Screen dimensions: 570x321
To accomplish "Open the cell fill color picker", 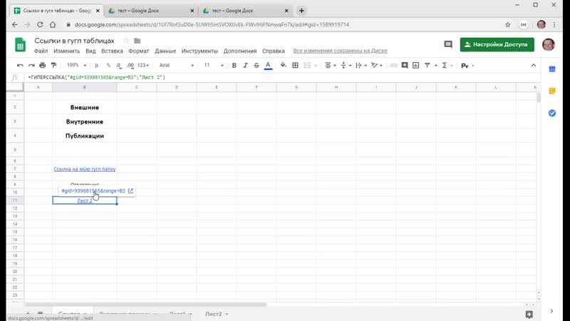I will [283, 65].
